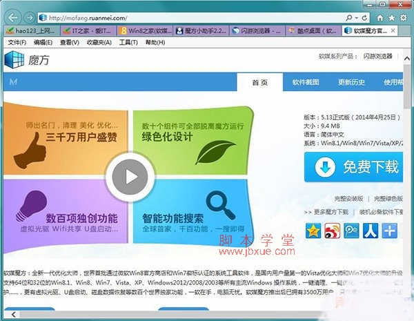This screenshot has height=321, width=414.
Task: Open the 编辑(E) menu
Action: (43, 43)
